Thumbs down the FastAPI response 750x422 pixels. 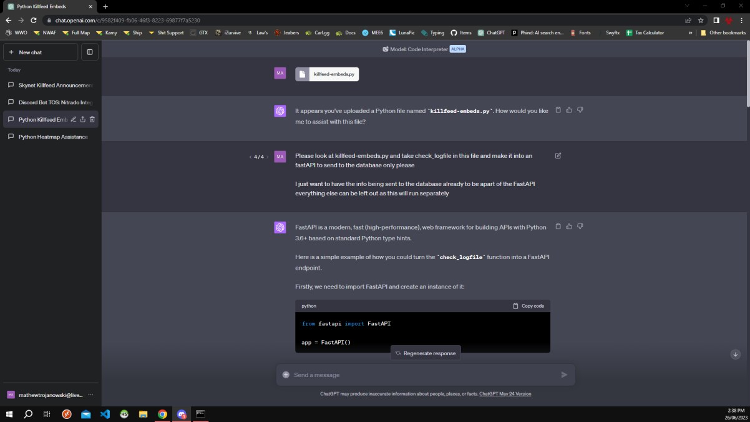coord(580,227)
